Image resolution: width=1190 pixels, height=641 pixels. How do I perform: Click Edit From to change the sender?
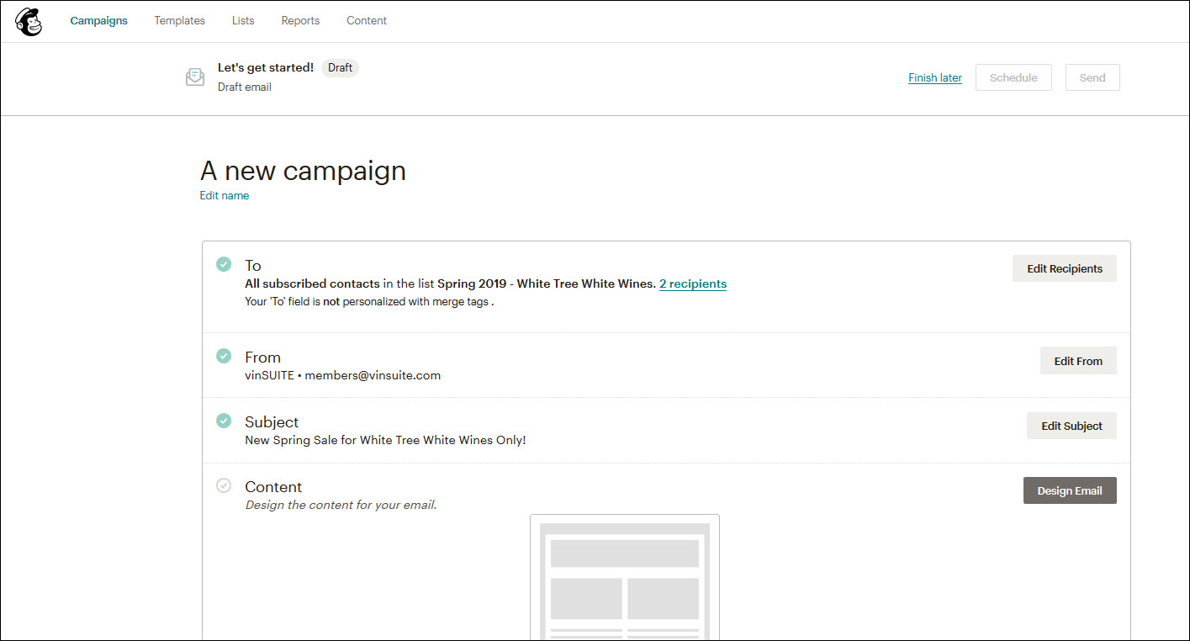[1078, 360]
